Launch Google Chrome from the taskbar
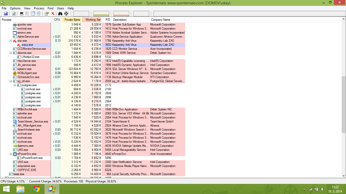 tap(36, 189)
